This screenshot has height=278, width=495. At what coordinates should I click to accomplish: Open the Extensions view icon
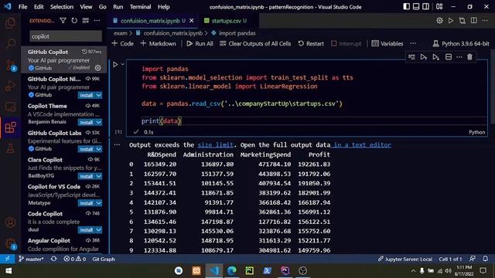10,127
